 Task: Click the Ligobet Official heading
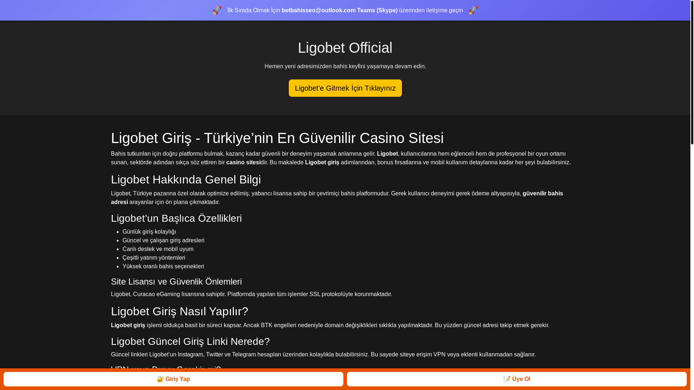345,48
